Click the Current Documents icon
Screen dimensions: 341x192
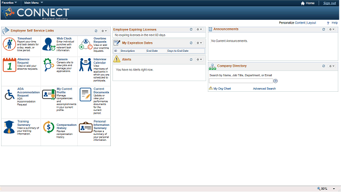point(85,94)
